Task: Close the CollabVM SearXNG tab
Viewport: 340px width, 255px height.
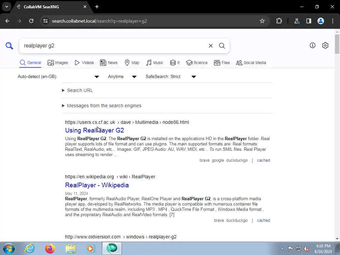Action: [x=85, y=7]
